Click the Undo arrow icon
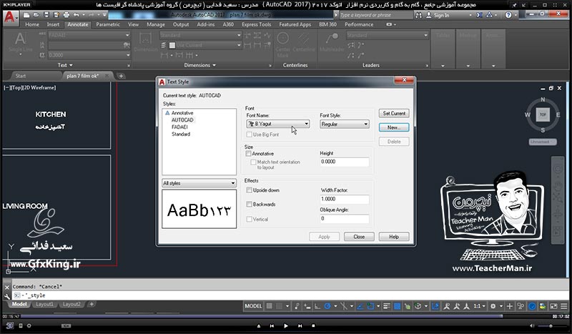Screen dimensions: 572x334 76,15
